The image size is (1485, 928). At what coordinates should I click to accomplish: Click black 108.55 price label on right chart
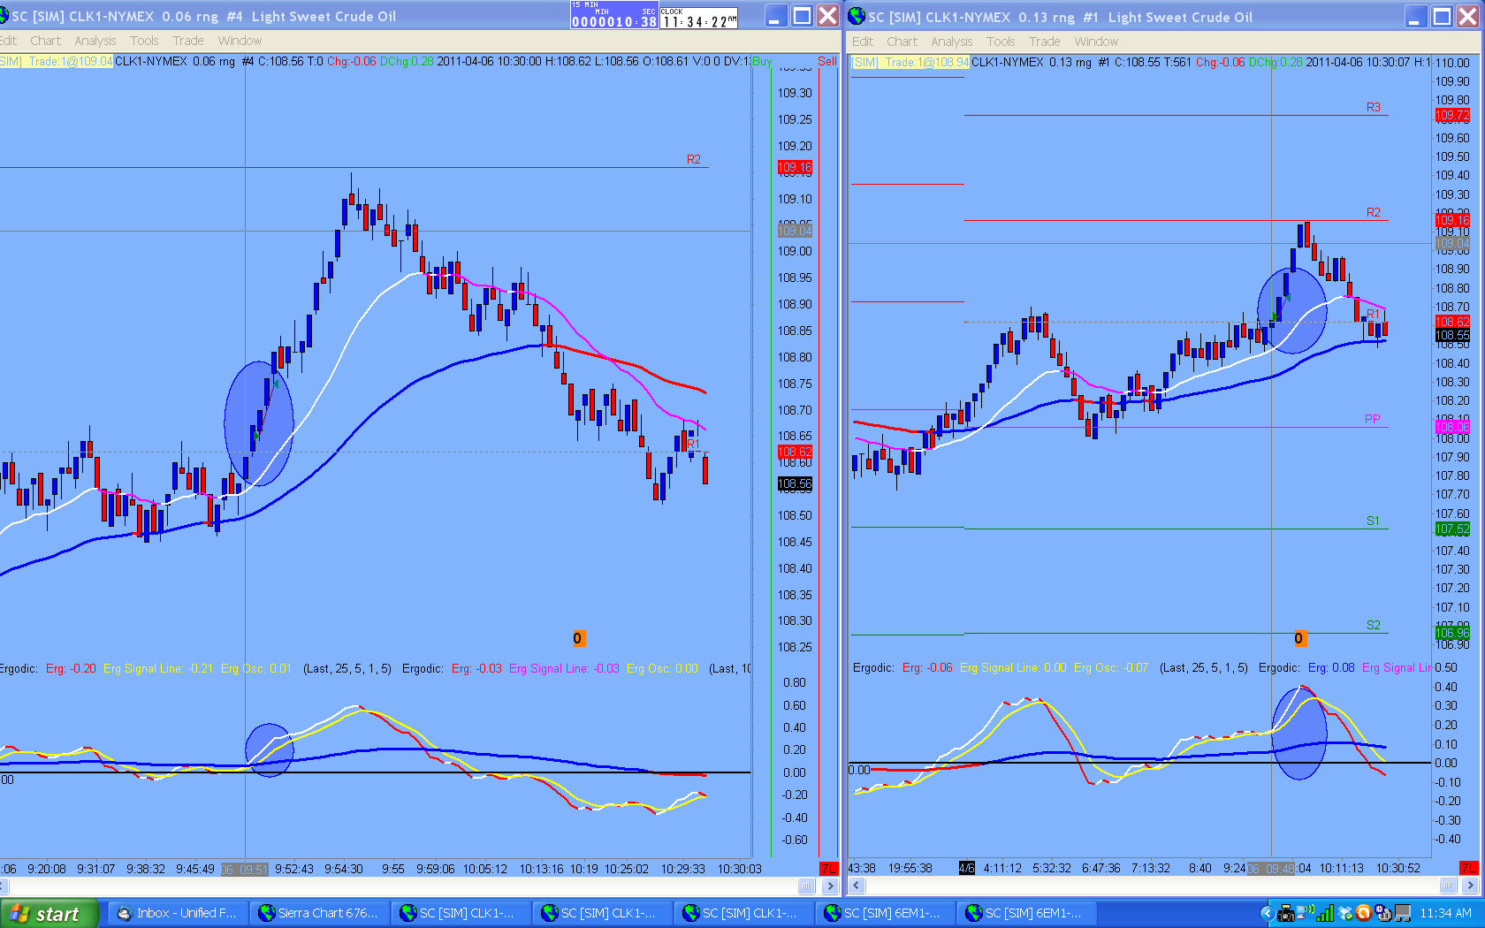1452,335
